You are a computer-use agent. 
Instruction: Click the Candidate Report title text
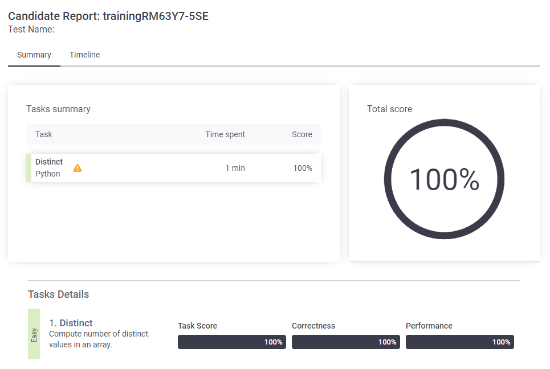(x=108, y=16)
